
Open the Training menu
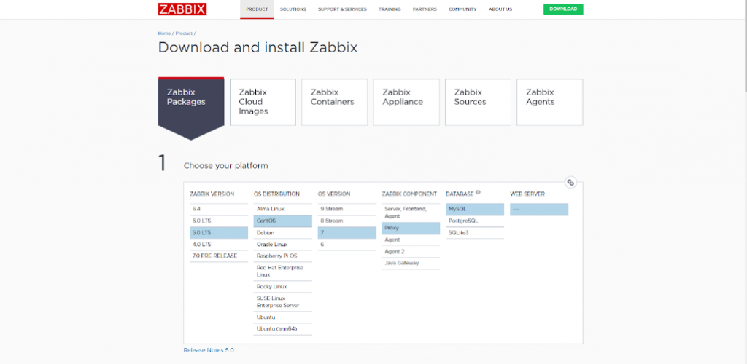click(390, 9)
